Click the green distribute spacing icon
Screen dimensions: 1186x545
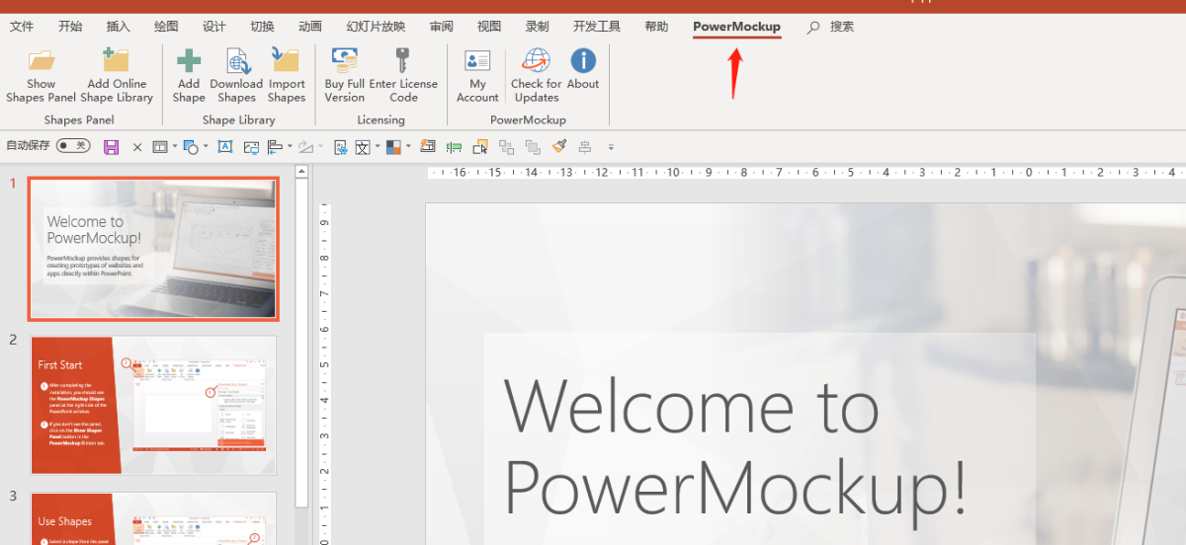[x=454, y=147]
